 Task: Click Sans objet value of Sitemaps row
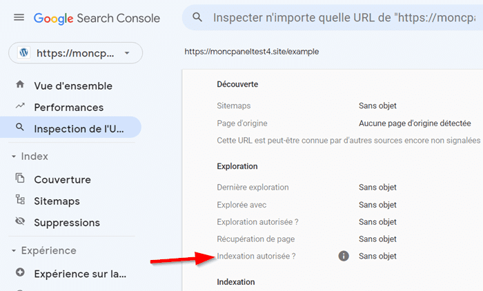pos(377,106)
